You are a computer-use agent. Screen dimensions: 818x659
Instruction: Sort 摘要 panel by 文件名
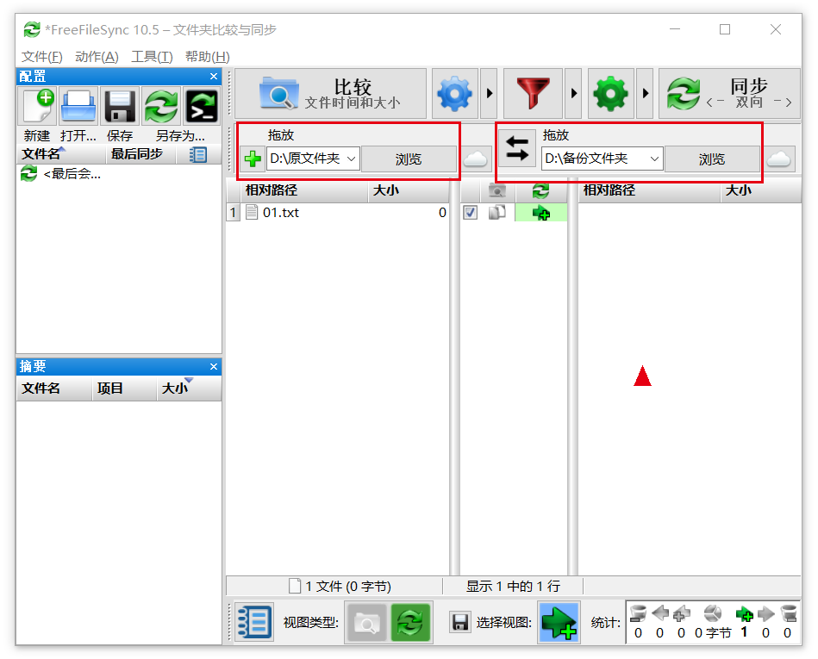(x=54, y=389)
